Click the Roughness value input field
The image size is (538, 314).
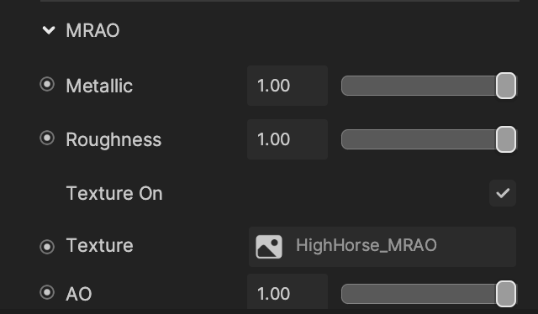click(287, 139)
